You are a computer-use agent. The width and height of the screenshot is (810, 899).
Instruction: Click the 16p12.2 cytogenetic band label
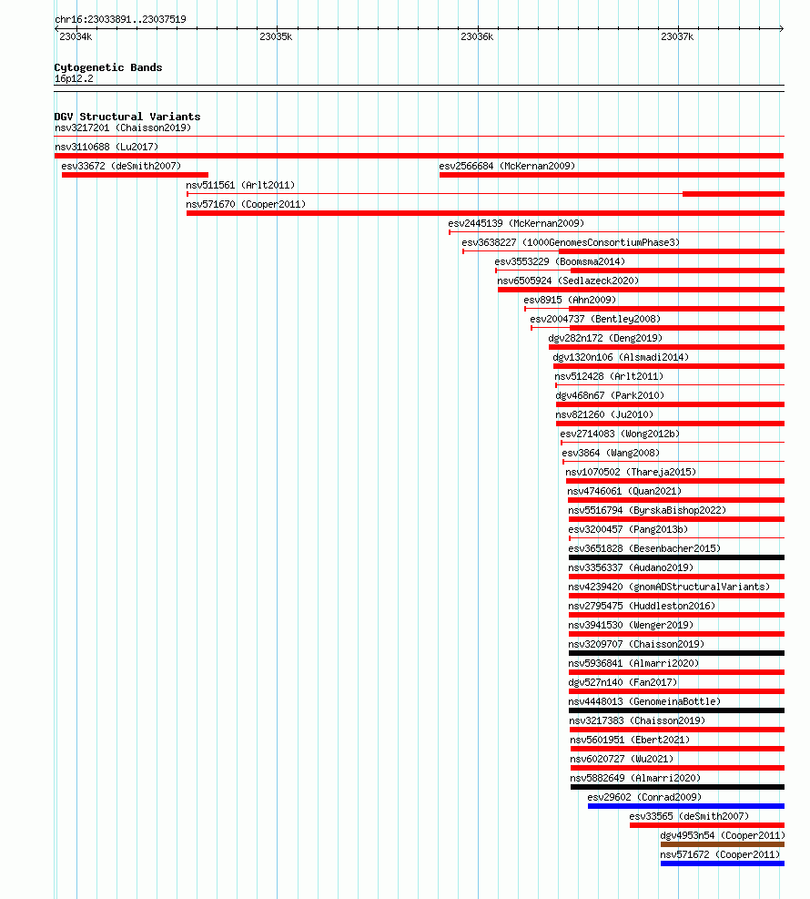(74, 79)
